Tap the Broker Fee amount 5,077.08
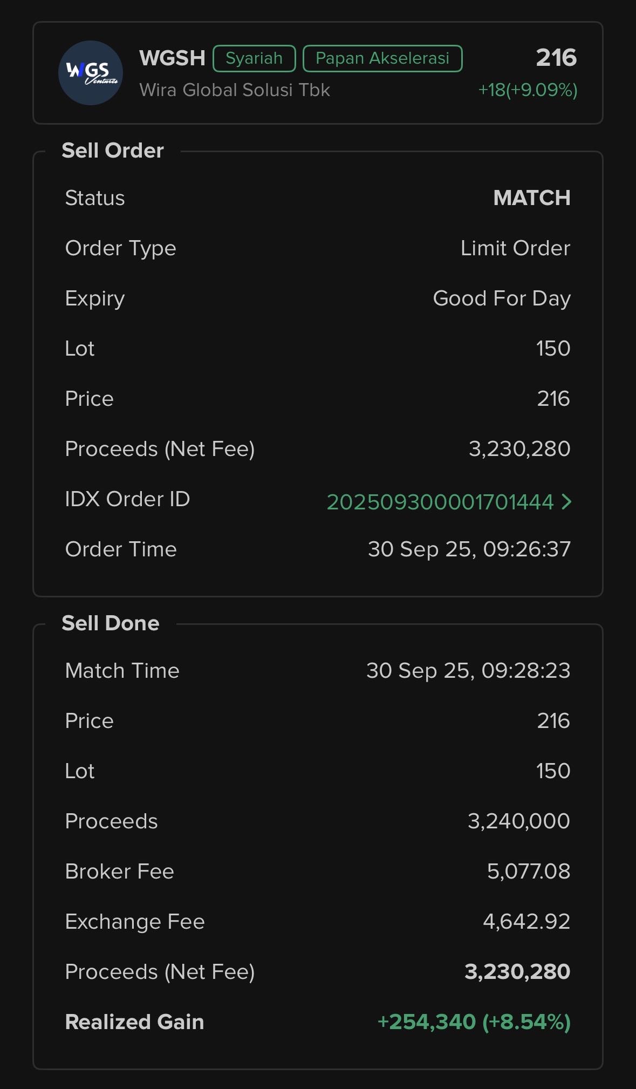This screenshot has width=636, height=1089. click(x=528, y=871)
